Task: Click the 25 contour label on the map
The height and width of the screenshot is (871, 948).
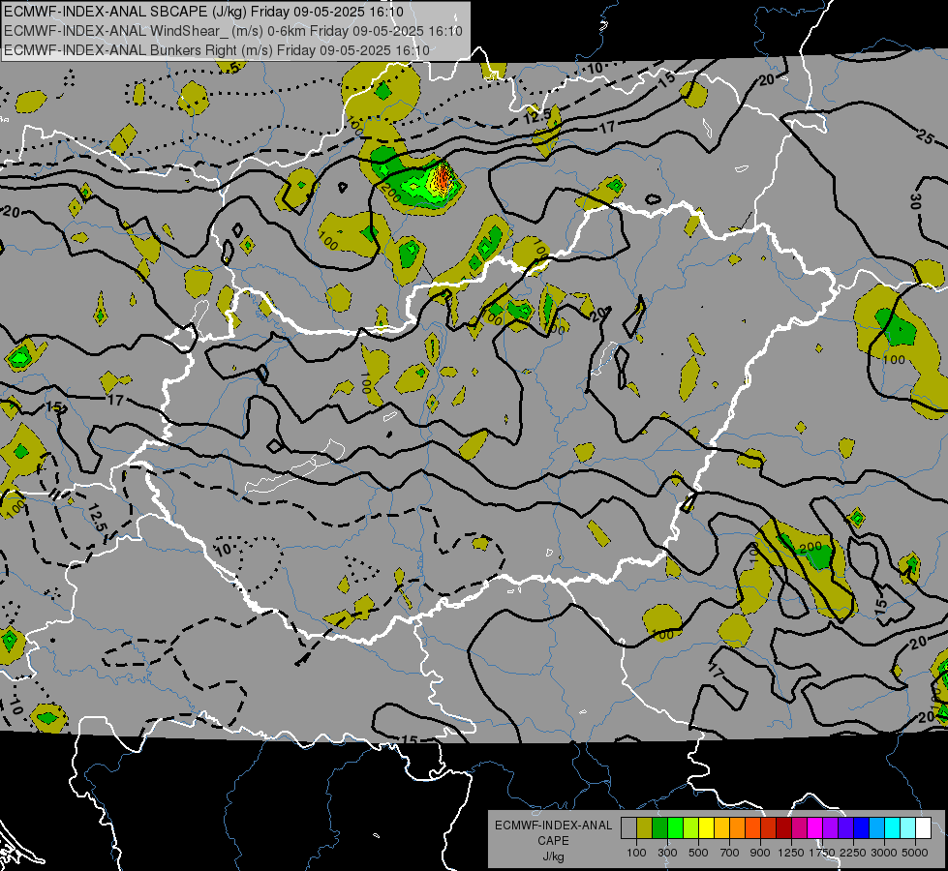Action: [x=925, y=137]
